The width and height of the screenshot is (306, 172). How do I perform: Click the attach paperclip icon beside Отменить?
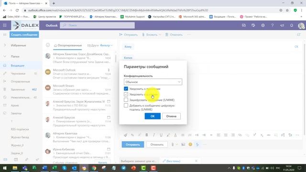point(173,144)
